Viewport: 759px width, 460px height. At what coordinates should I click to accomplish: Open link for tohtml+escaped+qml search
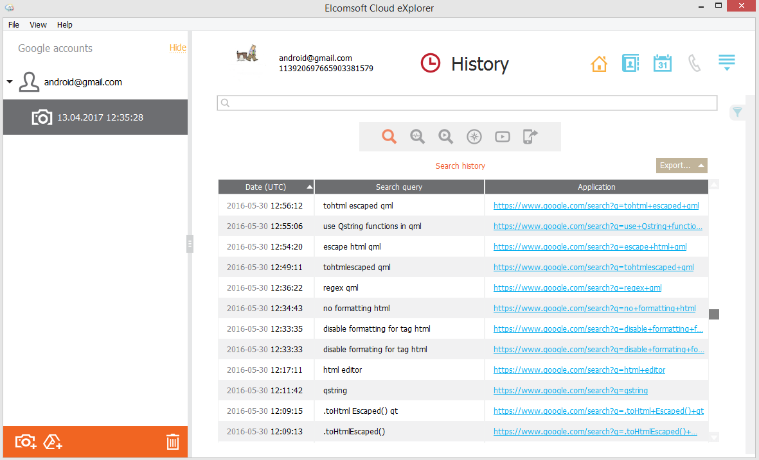pyautogui.click(x=596, y=206)
